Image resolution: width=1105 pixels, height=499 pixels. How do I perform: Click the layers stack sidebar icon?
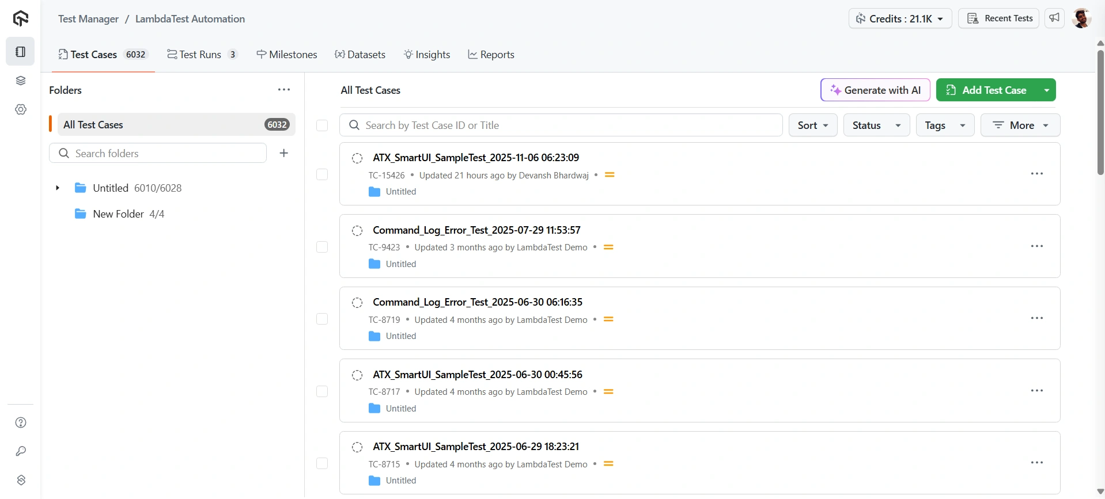tap(21, 81)
